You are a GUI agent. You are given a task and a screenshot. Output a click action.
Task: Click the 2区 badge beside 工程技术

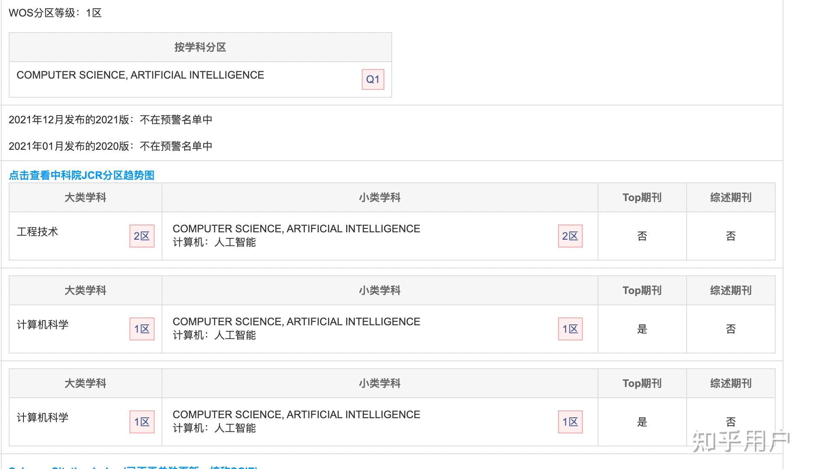click(x=142, y=236)
